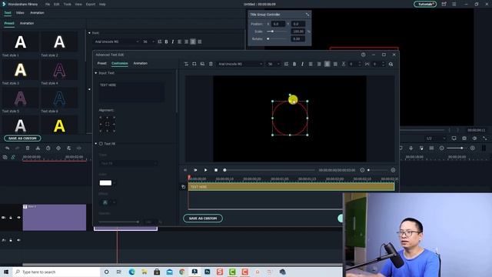Lock the title track
The image size is (492, 277).
11,217
